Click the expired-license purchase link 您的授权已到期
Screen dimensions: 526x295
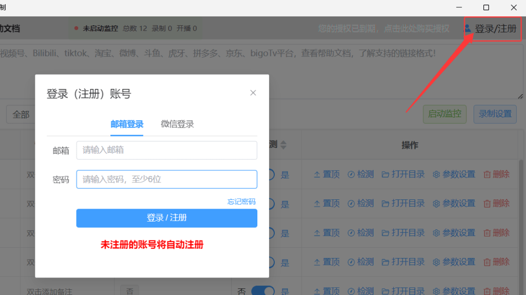[384, 29]
